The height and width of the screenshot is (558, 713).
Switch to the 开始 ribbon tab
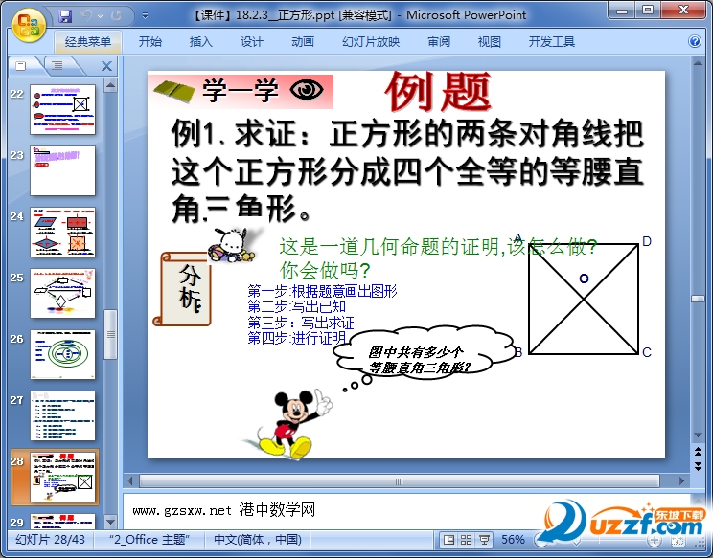(x=150, y=42)
